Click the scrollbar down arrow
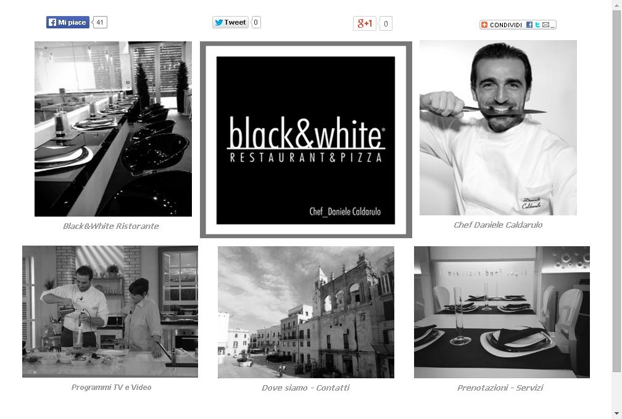 [617, 414]
